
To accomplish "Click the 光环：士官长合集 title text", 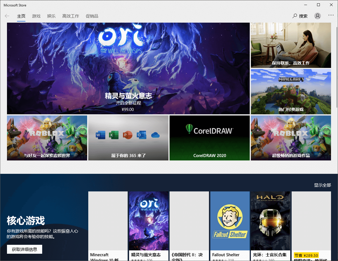I will (270, 255).
